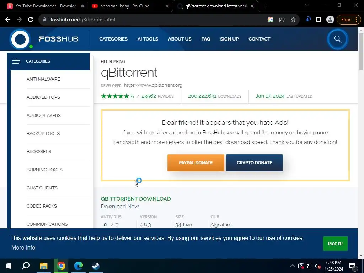Accept cookies with Got it! button

point(335,243)
